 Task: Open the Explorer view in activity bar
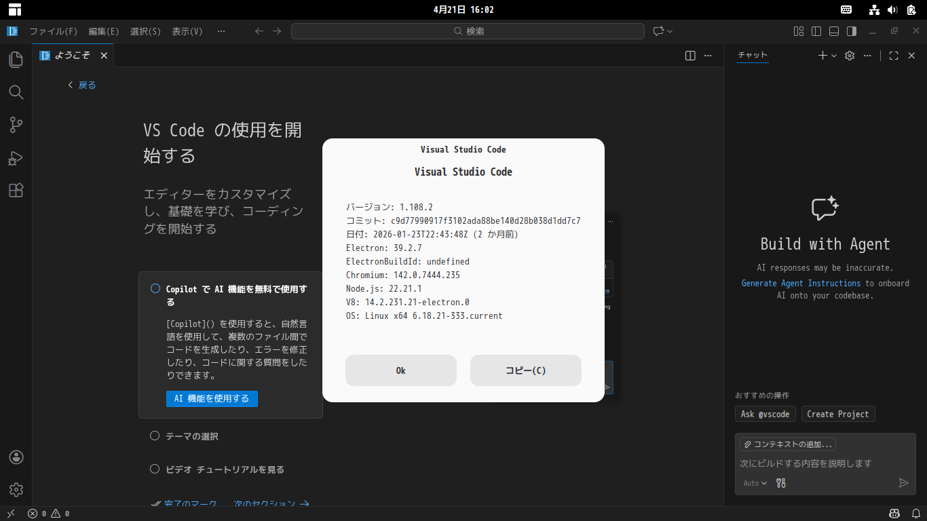[x=16, y=60]
